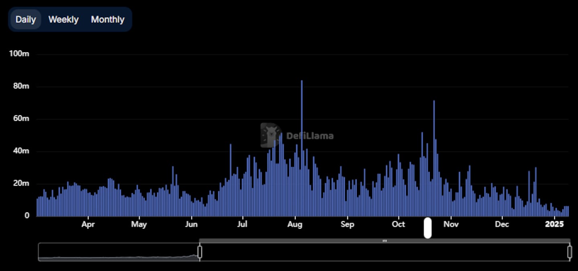This screenshot has width=578, height=271.
Task: Click the tallest bar in early August
Action: coord(302,148)
